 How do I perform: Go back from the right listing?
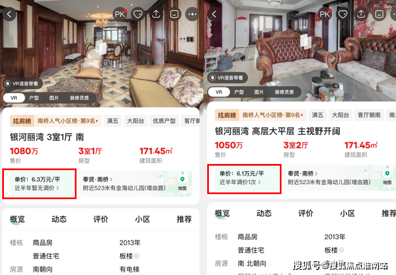click(x=214, y=14)
